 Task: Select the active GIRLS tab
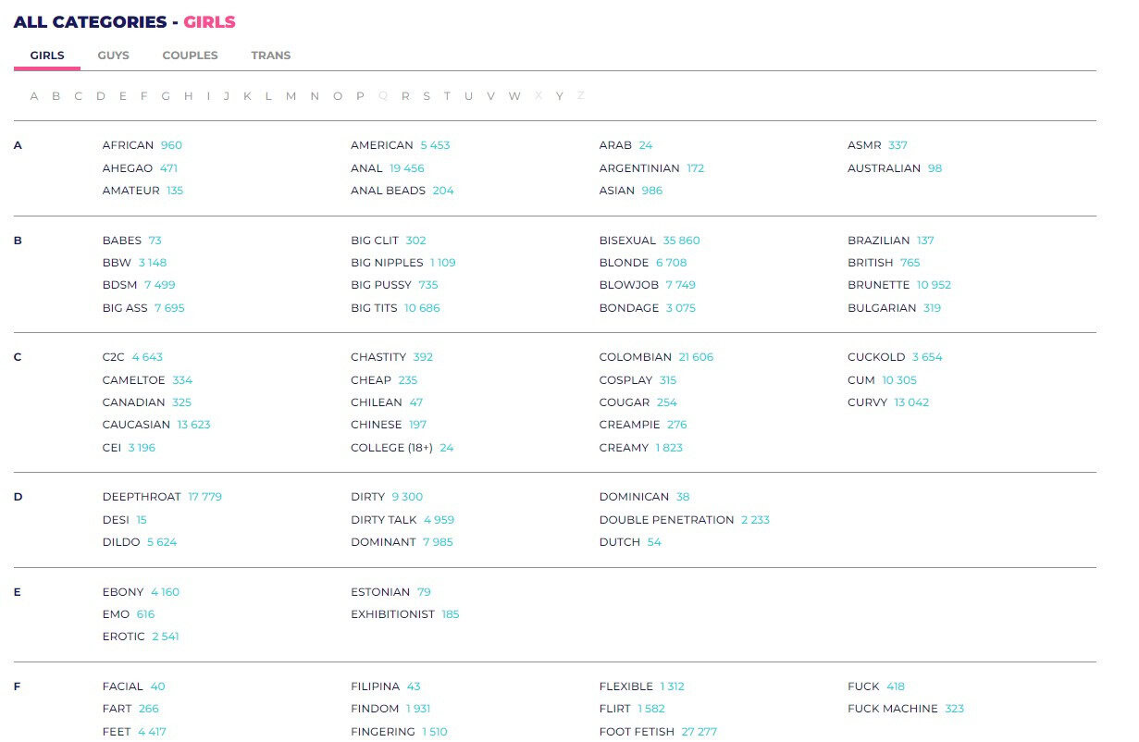[47, 56]
